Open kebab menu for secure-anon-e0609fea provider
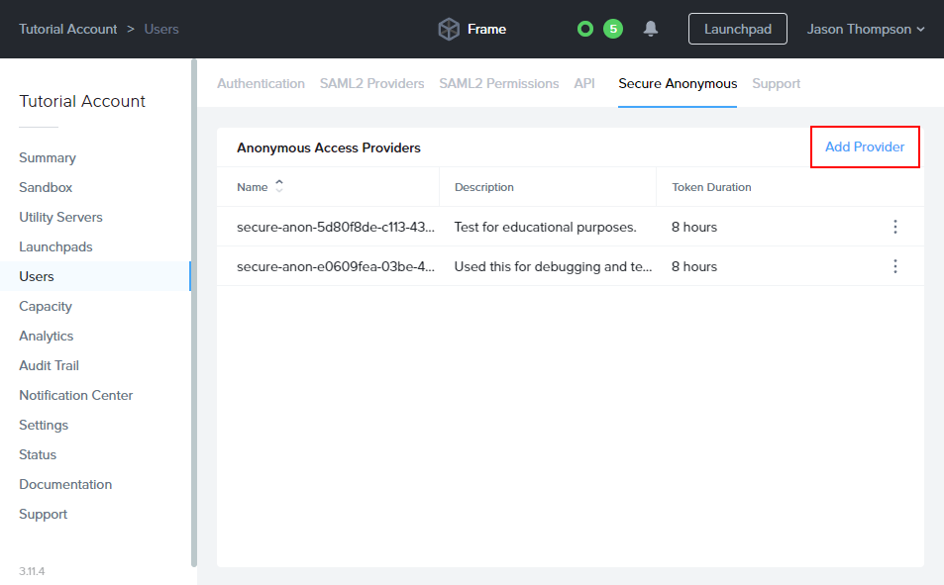 pos(895,266)
